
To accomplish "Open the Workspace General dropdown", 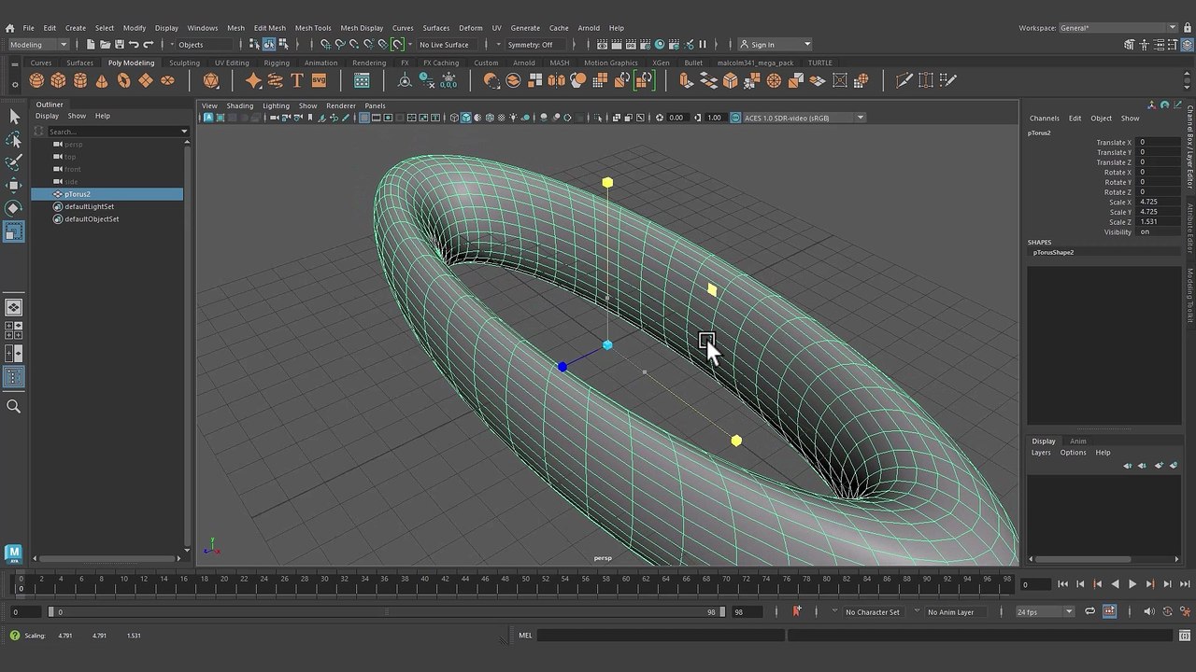I will click(x=1118, y=28).
